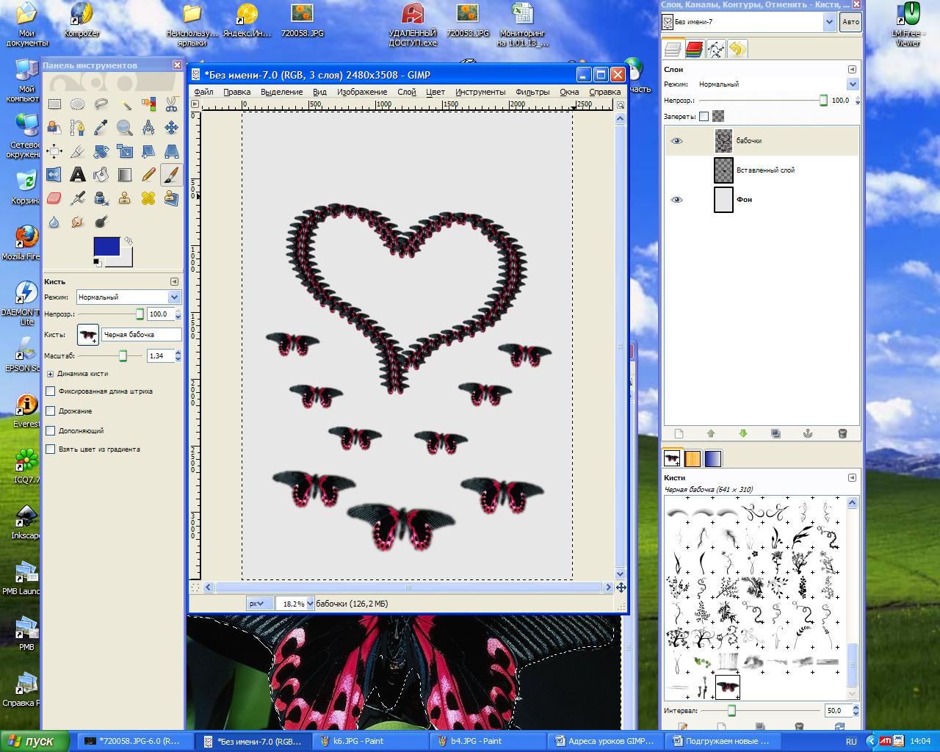
Task: Select the Rotate tool
Action: [x=101, y=151]
